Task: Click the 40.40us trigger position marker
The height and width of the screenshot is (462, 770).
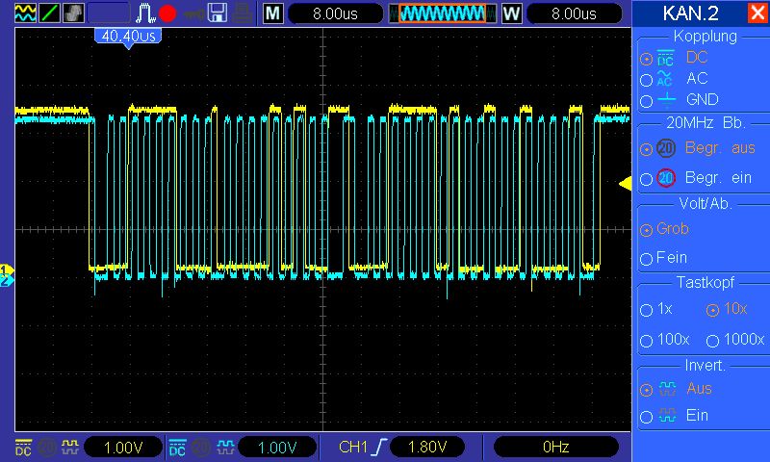Action: [127, 36]
